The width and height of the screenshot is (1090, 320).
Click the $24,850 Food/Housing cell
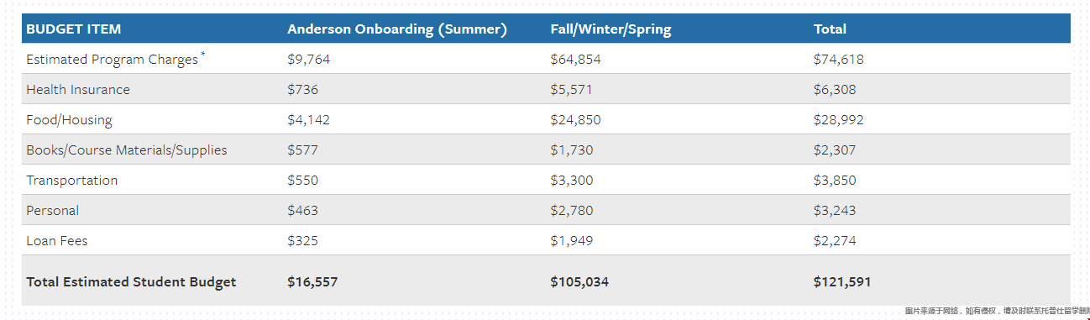click(x=575, y=120)
